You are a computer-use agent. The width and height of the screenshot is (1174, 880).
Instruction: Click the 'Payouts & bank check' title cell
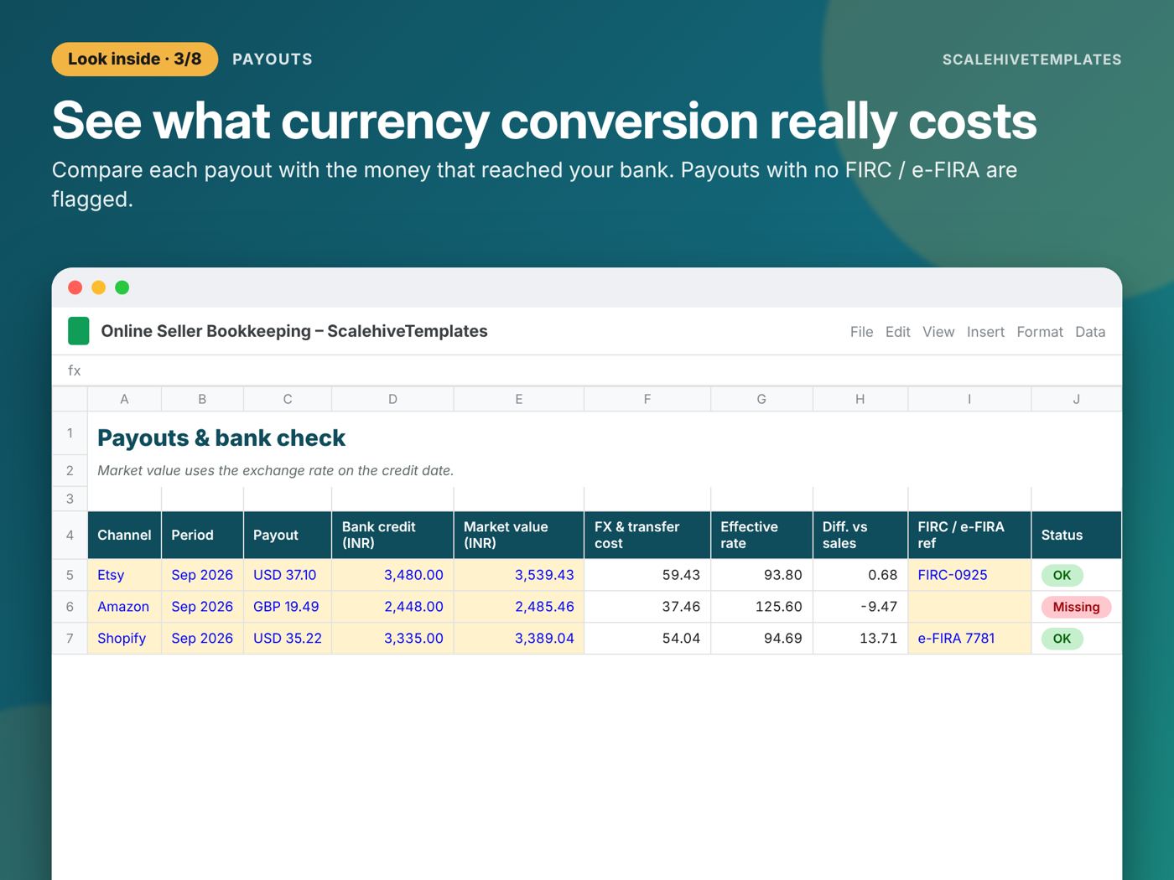coord(221,437)
